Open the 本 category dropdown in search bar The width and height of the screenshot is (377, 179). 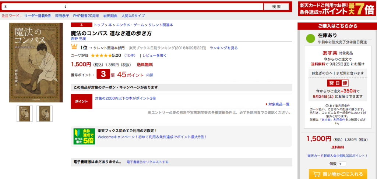point(34,7)
